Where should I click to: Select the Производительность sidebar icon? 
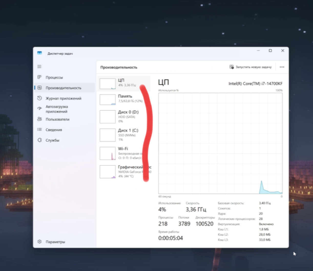coord(39,88)
